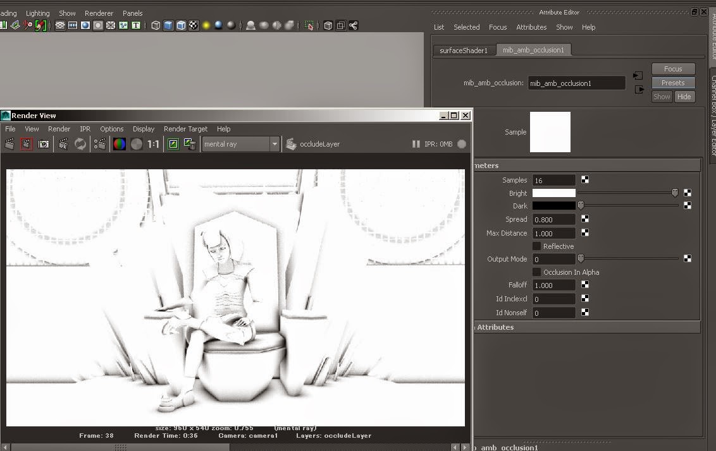Toggle the safe title T icon
The width and height of the screenshot is (716, 451).
pyautogui.click(x=136, y=25)
